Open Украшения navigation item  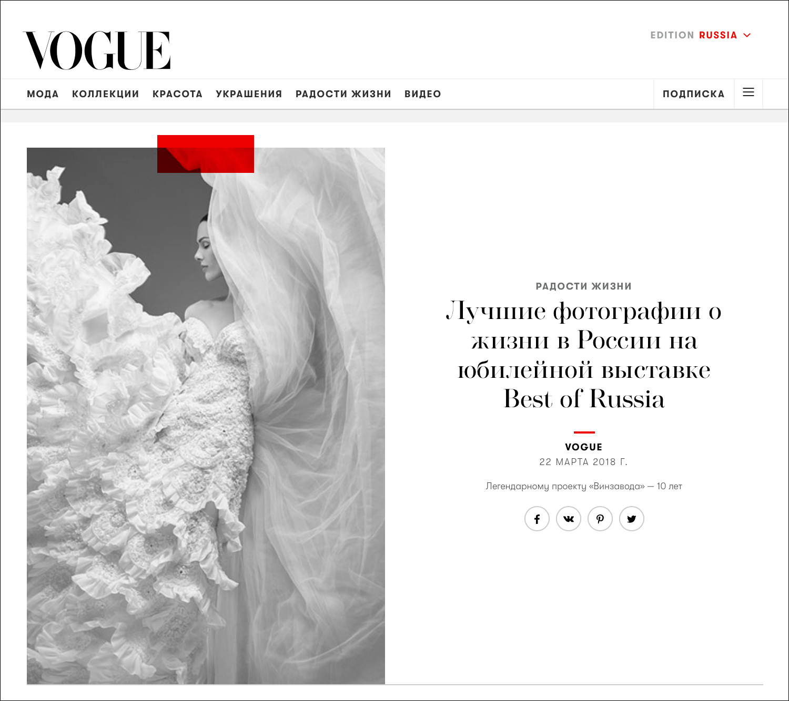pyautogui.click(x=249, y=94)
